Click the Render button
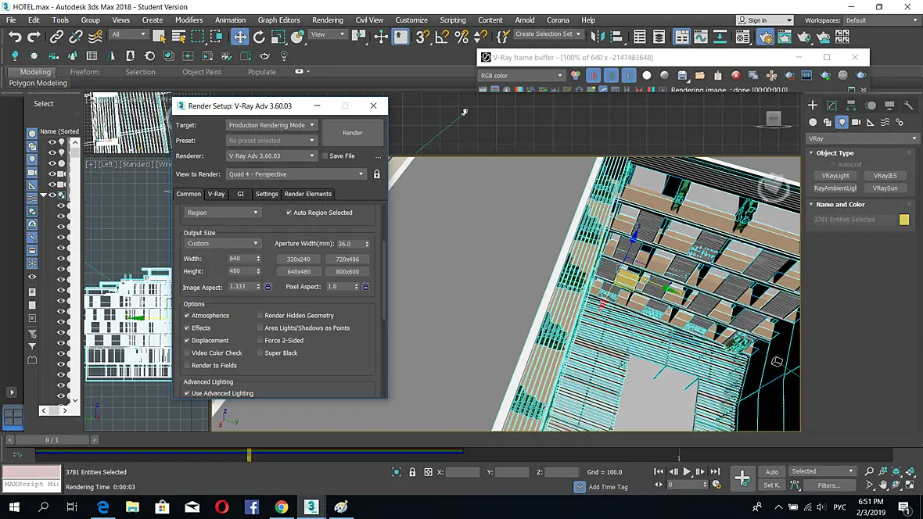Screen dimensions: 923x519 point(353,133)
